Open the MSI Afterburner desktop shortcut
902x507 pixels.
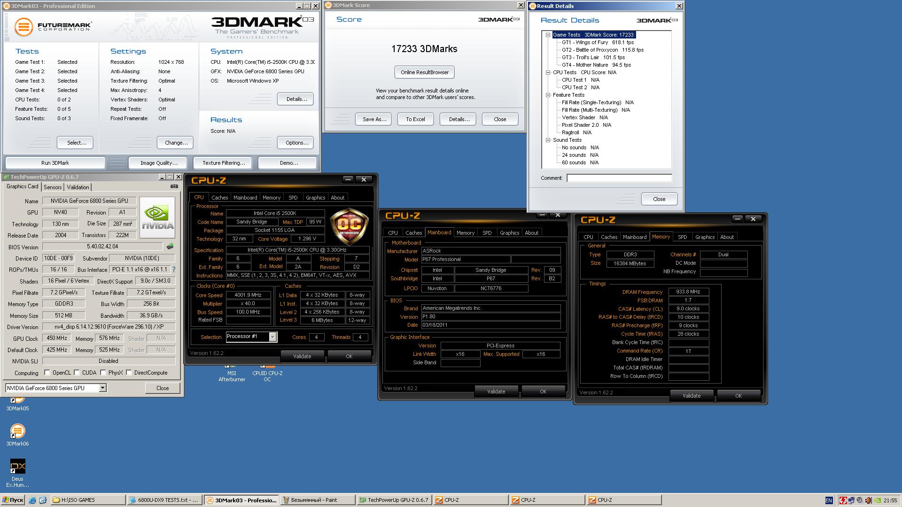[232, 373]
